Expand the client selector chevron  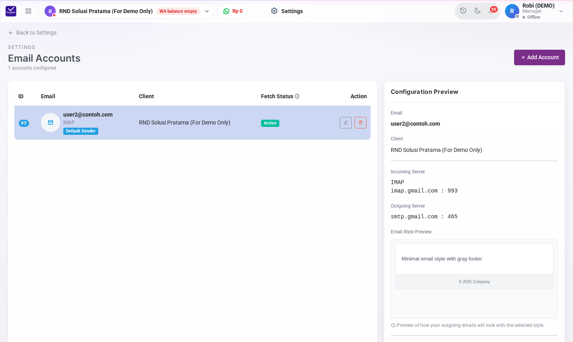[207, 11]
